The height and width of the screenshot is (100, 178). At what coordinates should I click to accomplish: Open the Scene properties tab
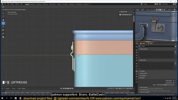pos(137,58)
